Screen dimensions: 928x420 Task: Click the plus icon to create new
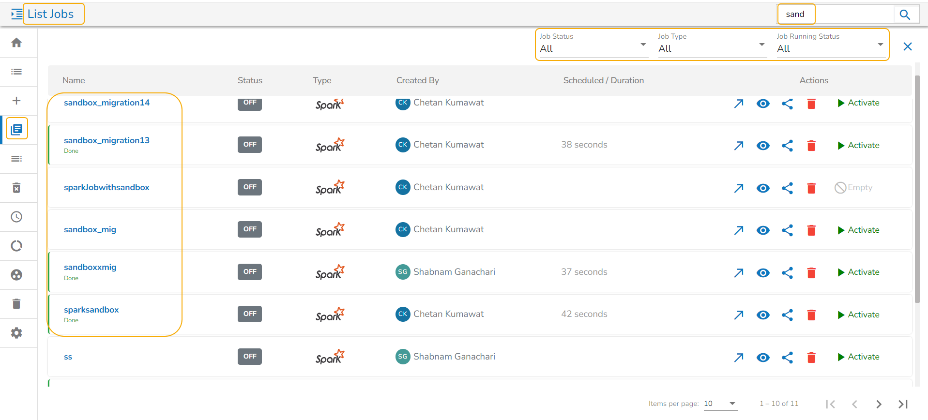[x=16, y=101]
